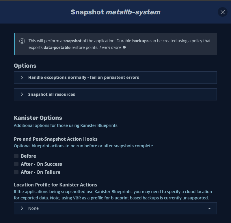The image size is (231, 223).
Task: Click the speech bubble icon beside Learn more
Action: point(124,47)
